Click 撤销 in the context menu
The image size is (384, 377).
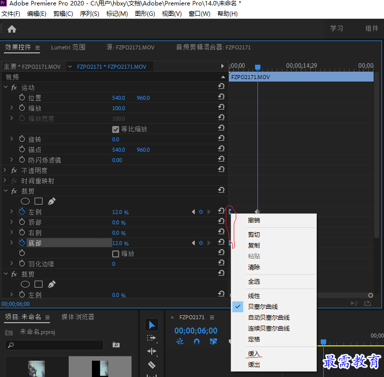254,220
